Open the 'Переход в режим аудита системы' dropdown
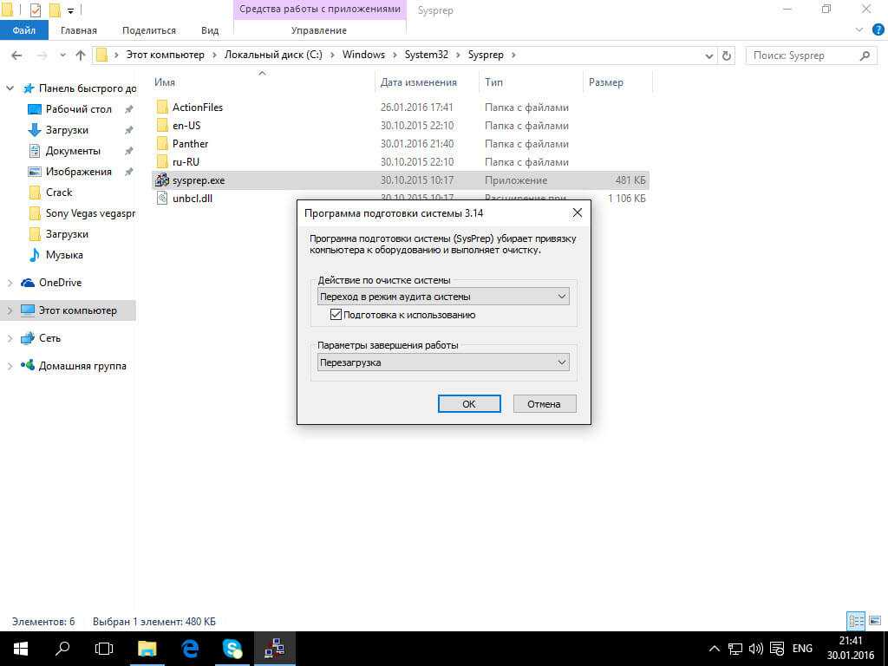Image resolution: width=888 pixels, height=666 pixels. [442, 297]
